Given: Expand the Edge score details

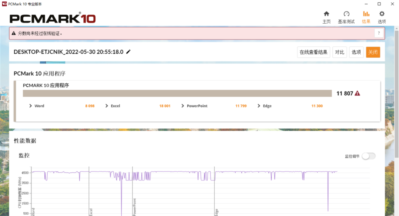Looking at the screenshot, I should tap(259, 106).
